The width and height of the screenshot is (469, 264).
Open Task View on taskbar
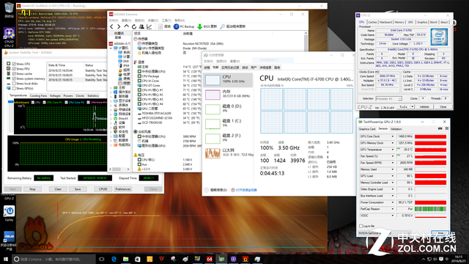pos(101,259)
